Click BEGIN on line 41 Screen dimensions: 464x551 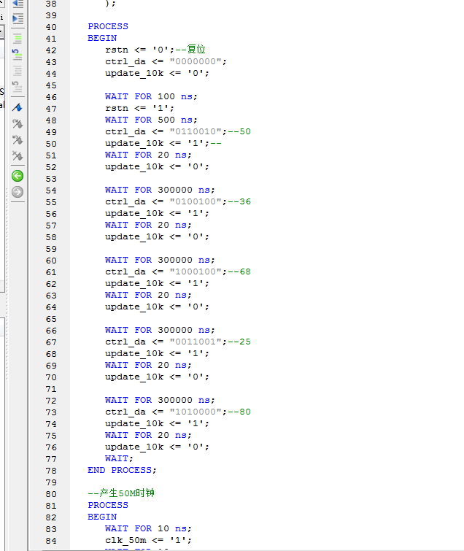(x=102, y=38)
